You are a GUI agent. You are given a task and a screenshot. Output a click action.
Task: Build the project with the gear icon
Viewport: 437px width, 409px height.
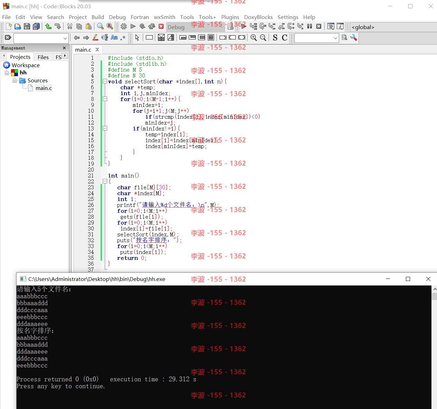click(124, 26)
